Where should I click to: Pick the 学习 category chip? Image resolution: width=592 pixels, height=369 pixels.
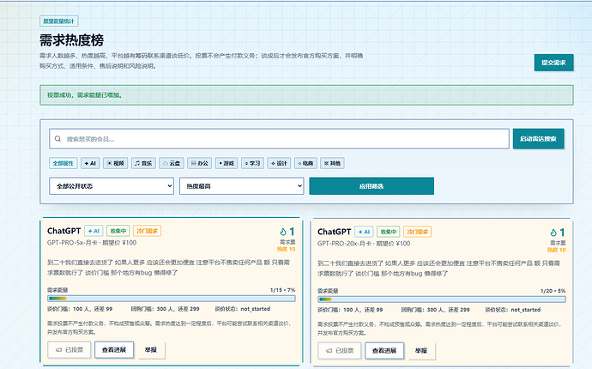pos(252,163)
